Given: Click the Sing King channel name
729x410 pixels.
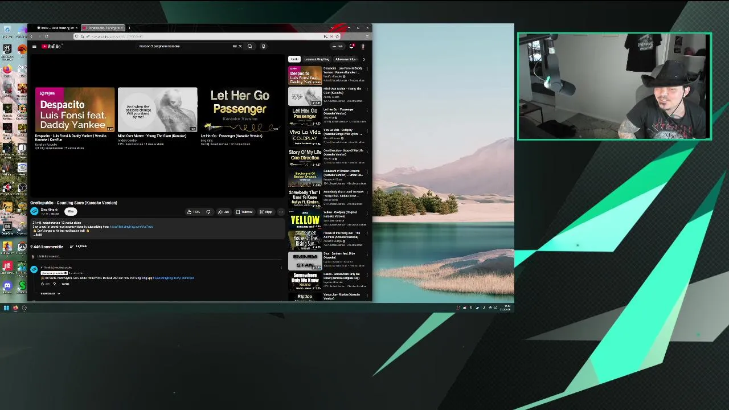Looking at the screenshot, I should point(47,210).
